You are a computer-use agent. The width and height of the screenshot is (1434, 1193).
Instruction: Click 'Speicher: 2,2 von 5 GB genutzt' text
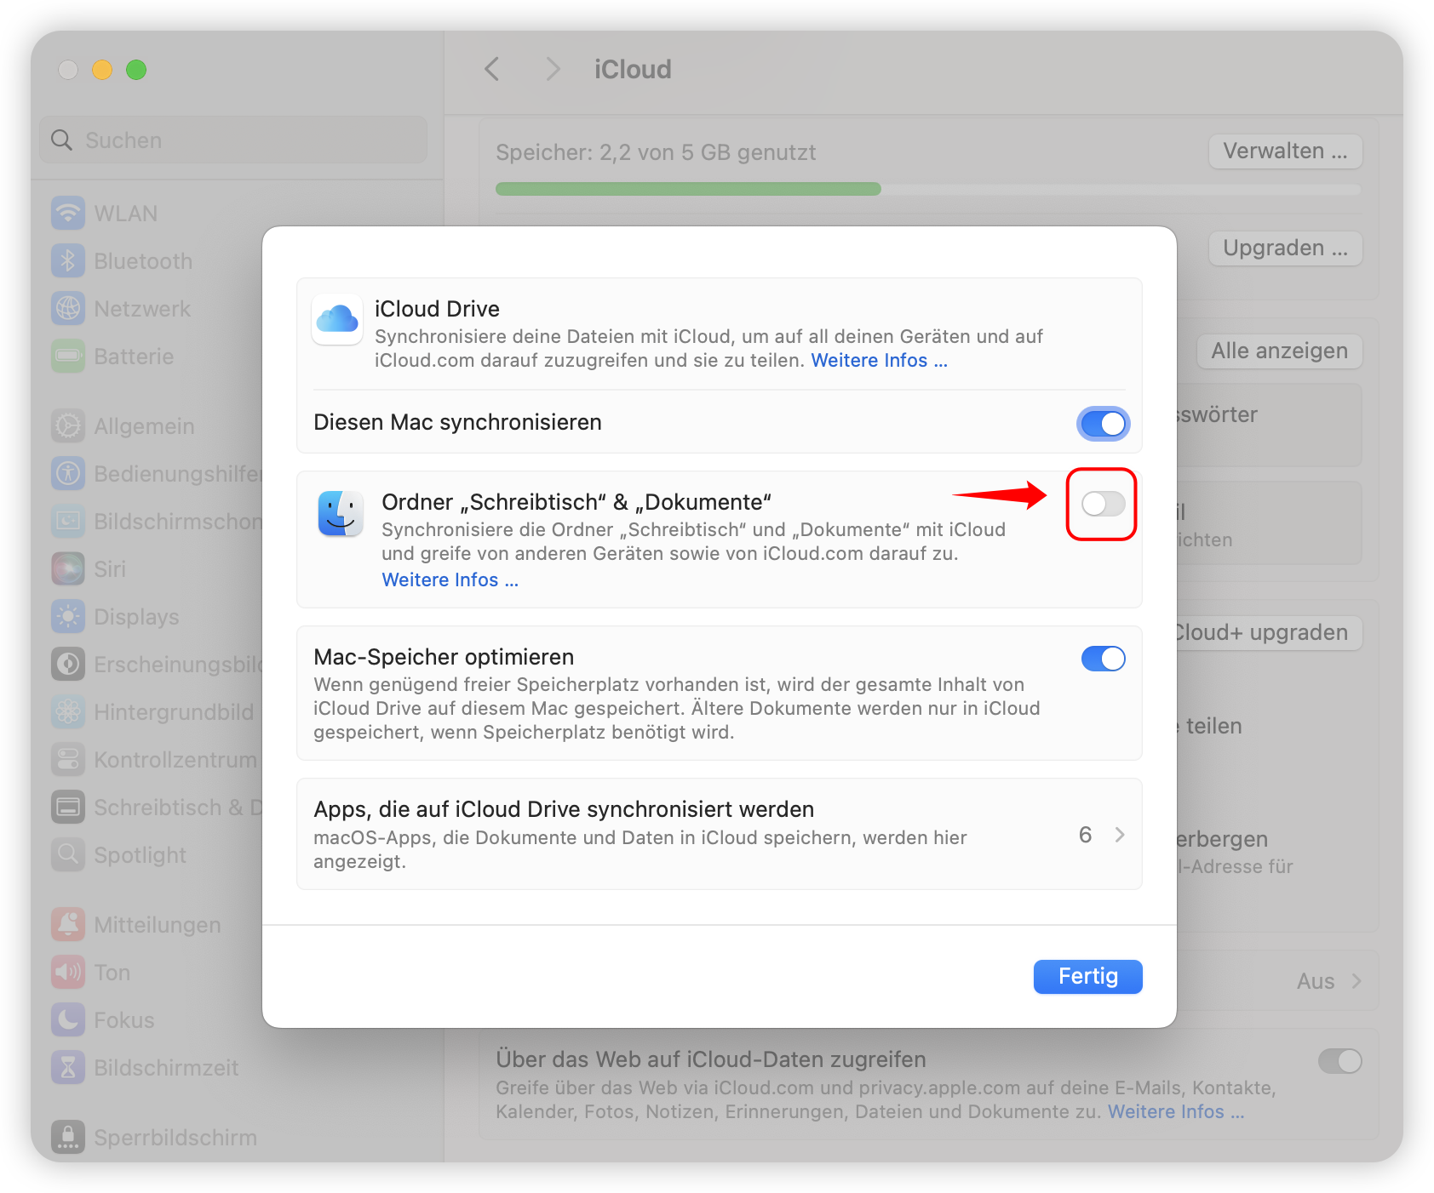click(x=656, y=153)
